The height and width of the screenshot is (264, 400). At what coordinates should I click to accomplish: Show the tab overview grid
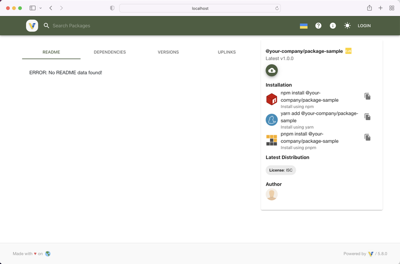click(x=392, y=8)
